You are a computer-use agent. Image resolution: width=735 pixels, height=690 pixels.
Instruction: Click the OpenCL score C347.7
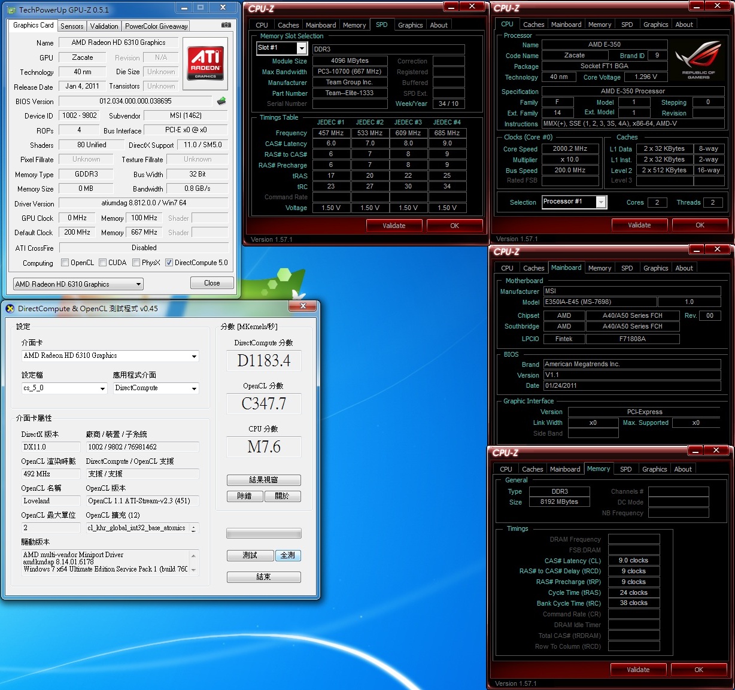[x=264, y=404]
